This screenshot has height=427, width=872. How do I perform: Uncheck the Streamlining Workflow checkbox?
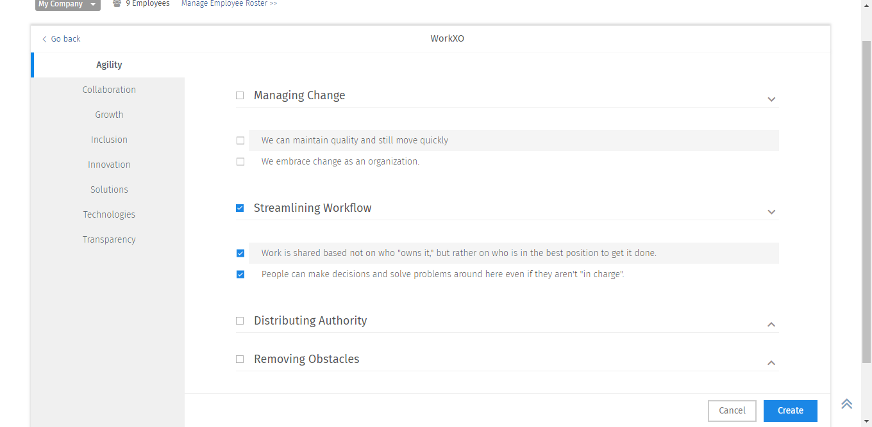coord(240,208)
